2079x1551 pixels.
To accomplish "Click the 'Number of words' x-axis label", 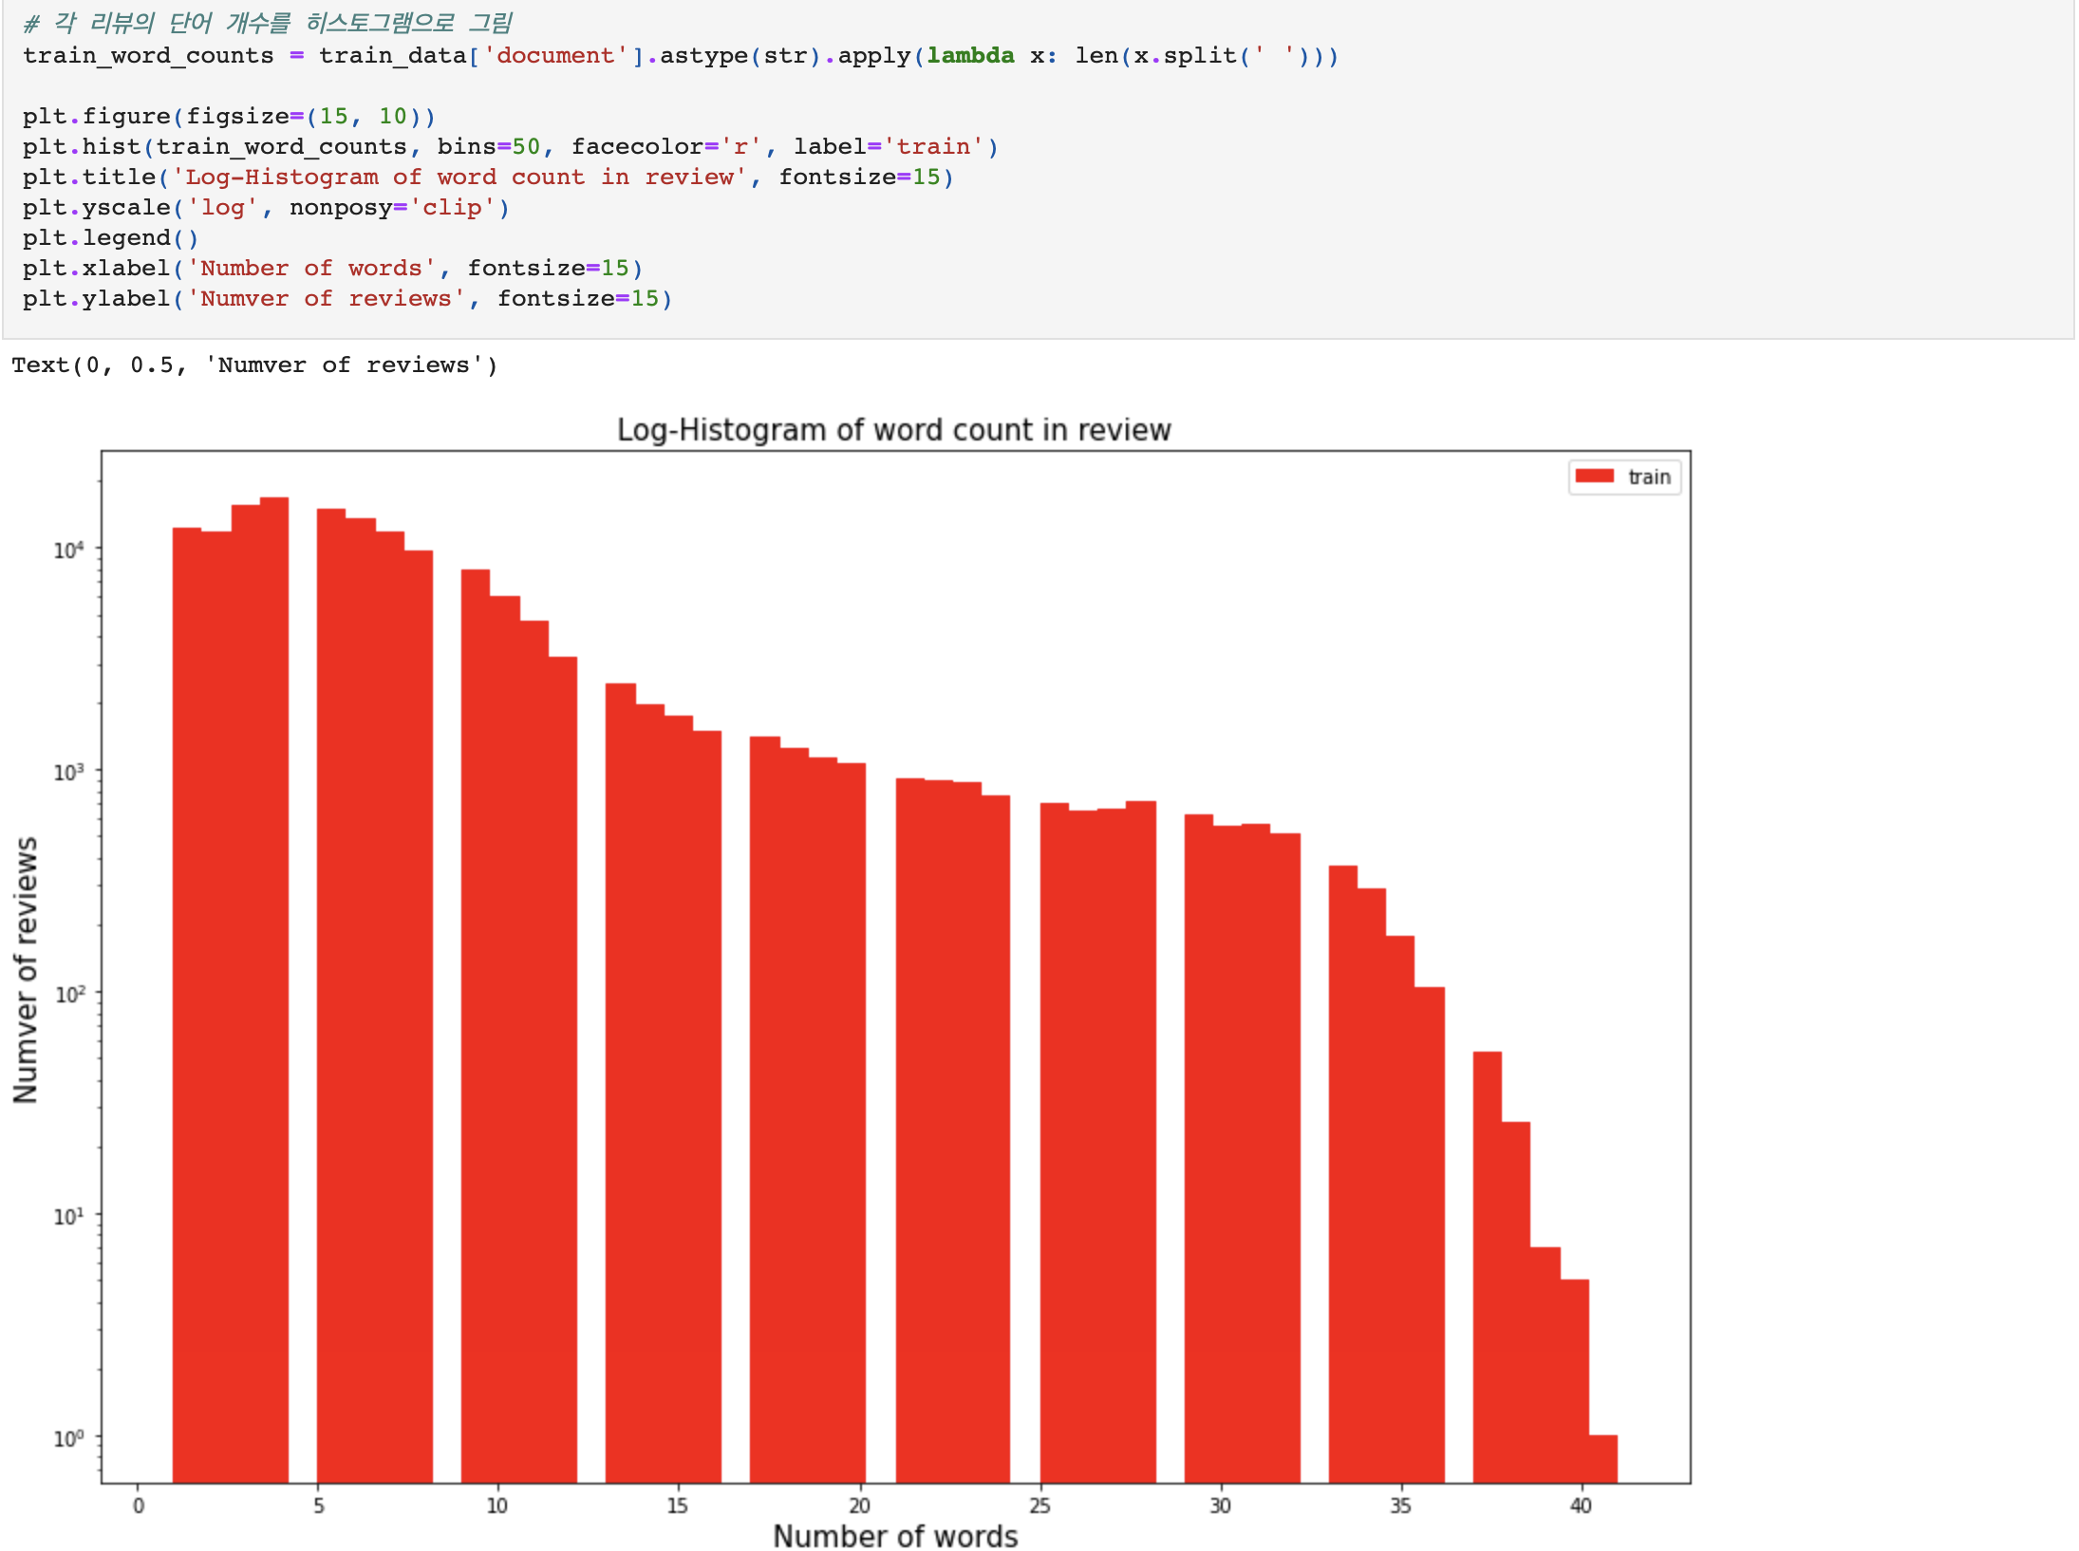I will click(894, 1535).
